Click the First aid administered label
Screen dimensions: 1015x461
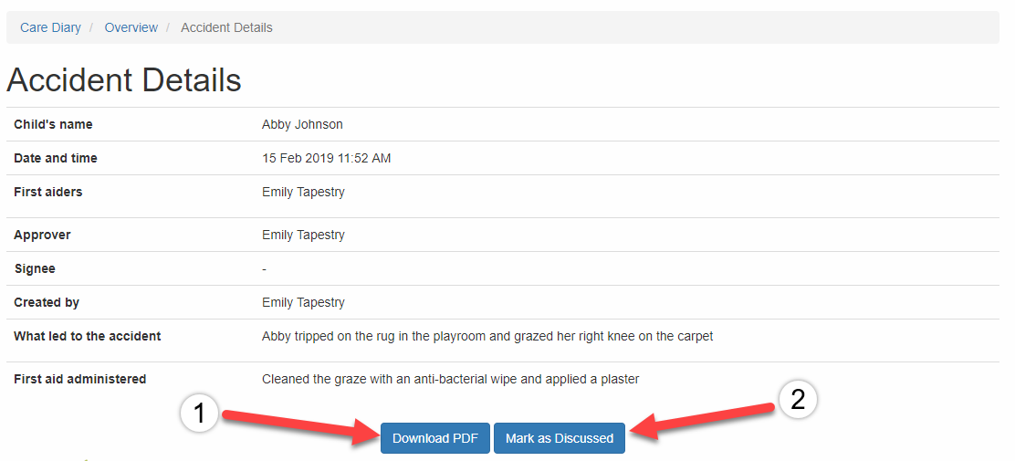pyautogui.click(x=80, y=379)
